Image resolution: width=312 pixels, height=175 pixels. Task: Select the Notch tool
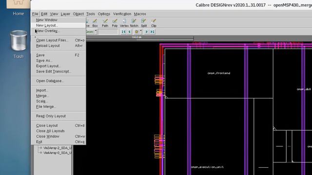tap(134, 23)
